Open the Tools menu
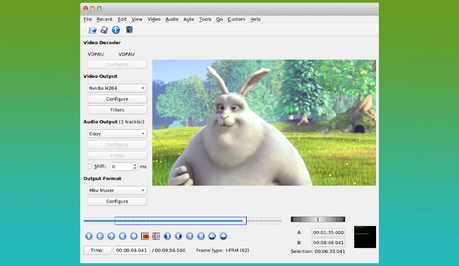 coord(205,19)
